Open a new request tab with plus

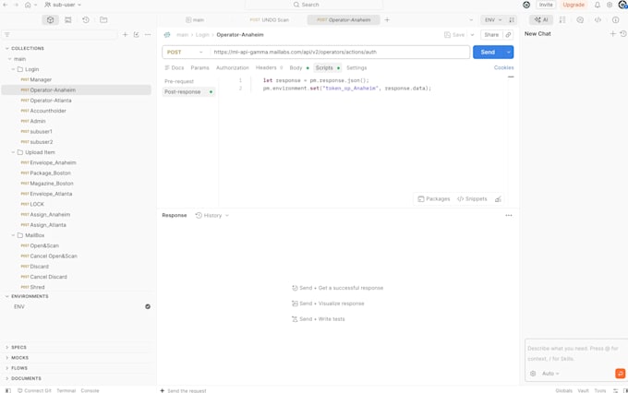387,19
